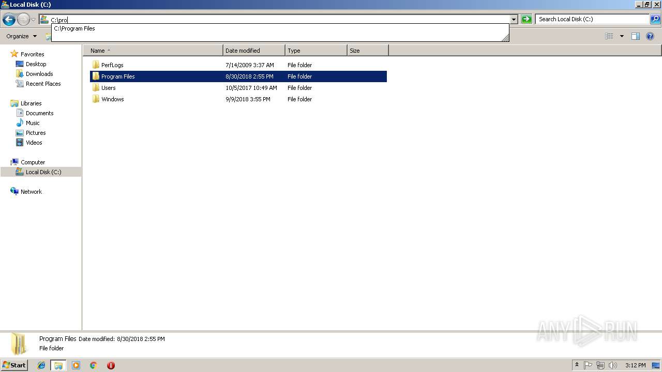Open the Videos library

coord(34,143)
